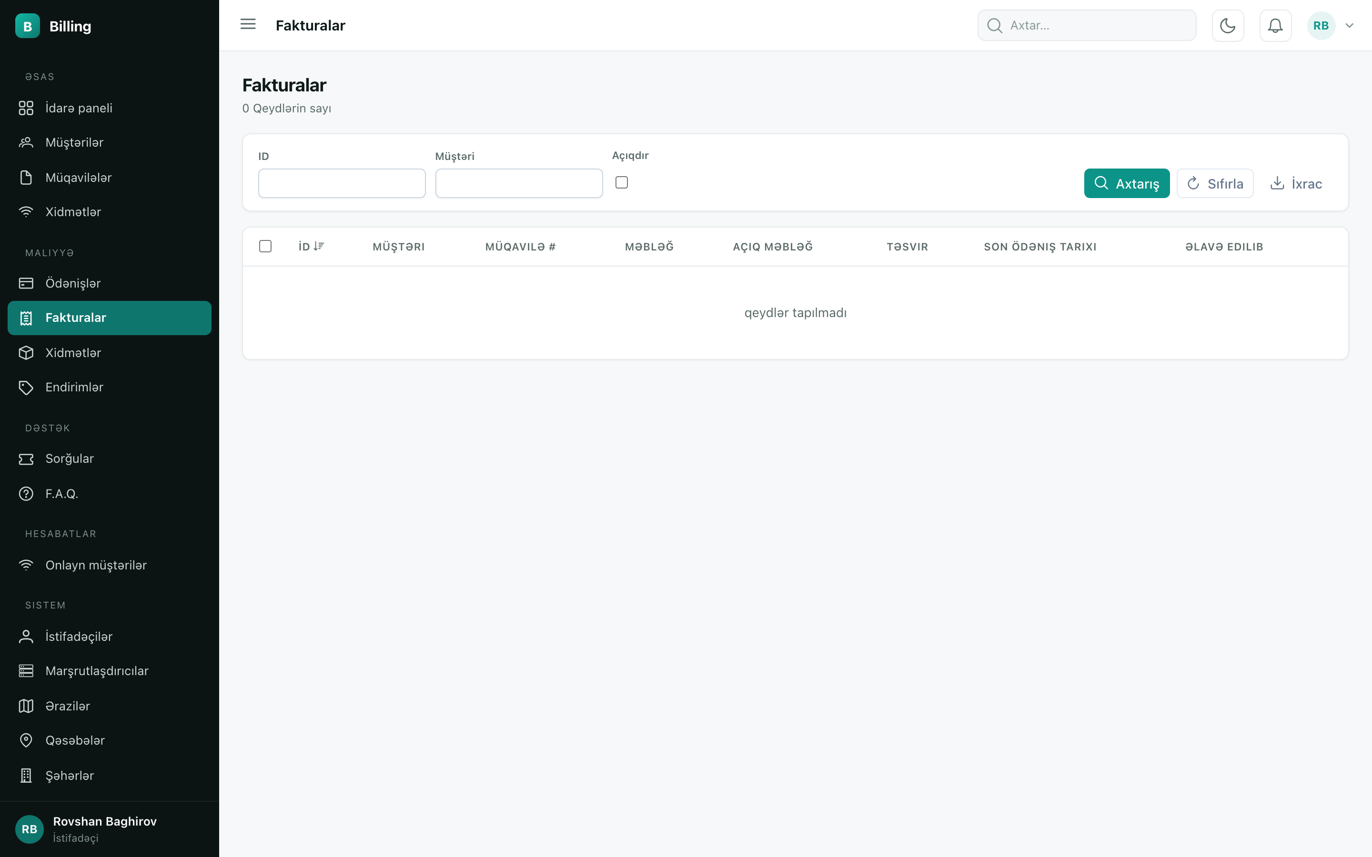Click the Ödənişlər card icon
The width and height of the screenshot is (1372, 857).
pos(26,283)
